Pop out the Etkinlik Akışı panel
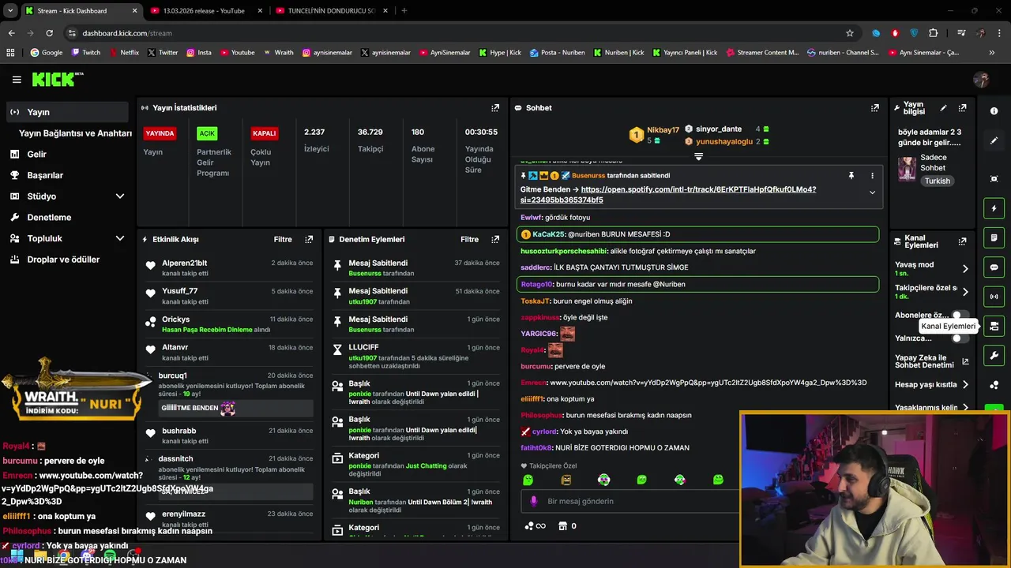Viewport: 1011px width, 568px height. (309, 239)
